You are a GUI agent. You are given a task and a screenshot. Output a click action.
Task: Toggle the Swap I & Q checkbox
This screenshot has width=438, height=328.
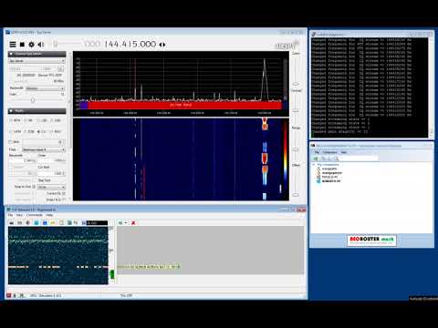(64, 200)
